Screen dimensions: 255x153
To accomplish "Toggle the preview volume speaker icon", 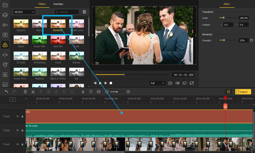I will coord(177,83).
